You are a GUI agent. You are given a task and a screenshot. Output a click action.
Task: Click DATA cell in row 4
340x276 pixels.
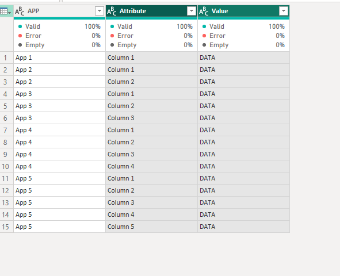click(x=243, y=94)
